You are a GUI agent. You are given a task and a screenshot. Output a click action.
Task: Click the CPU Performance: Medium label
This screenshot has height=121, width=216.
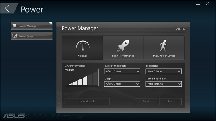75,68
